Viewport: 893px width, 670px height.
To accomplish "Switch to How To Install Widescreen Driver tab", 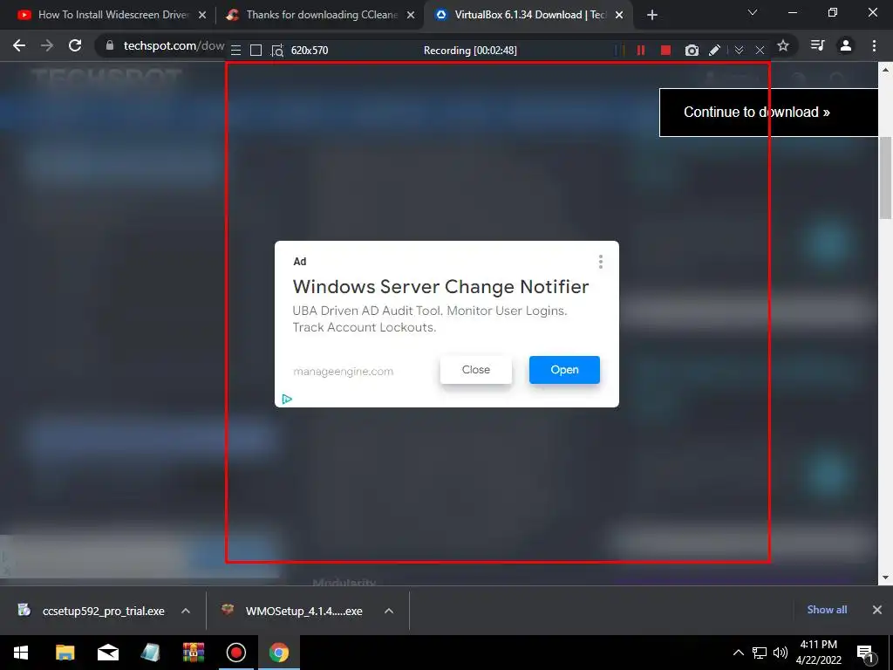I will (x=113, y=15).
